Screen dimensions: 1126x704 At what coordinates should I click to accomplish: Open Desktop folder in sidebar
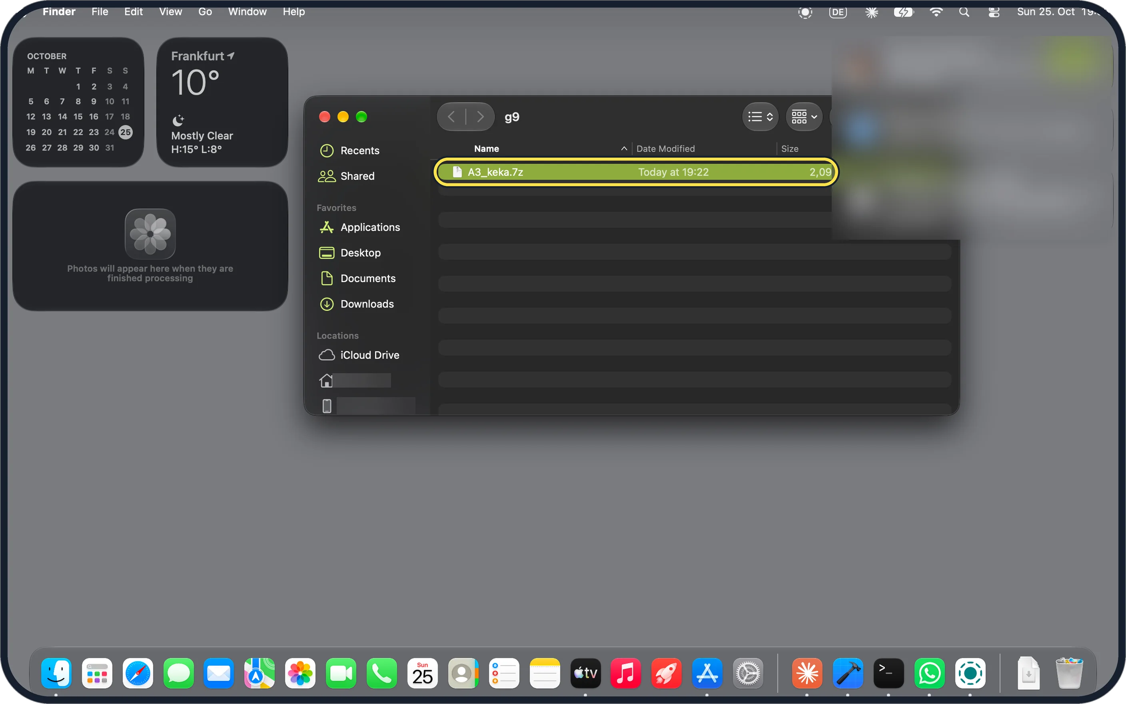coord(350,253)
